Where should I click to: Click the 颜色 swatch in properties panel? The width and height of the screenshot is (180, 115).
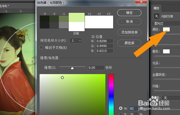coord(166,29)
